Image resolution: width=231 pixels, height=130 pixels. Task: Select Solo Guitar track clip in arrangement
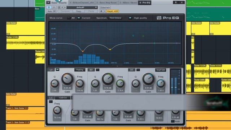[x=25, y=99]
